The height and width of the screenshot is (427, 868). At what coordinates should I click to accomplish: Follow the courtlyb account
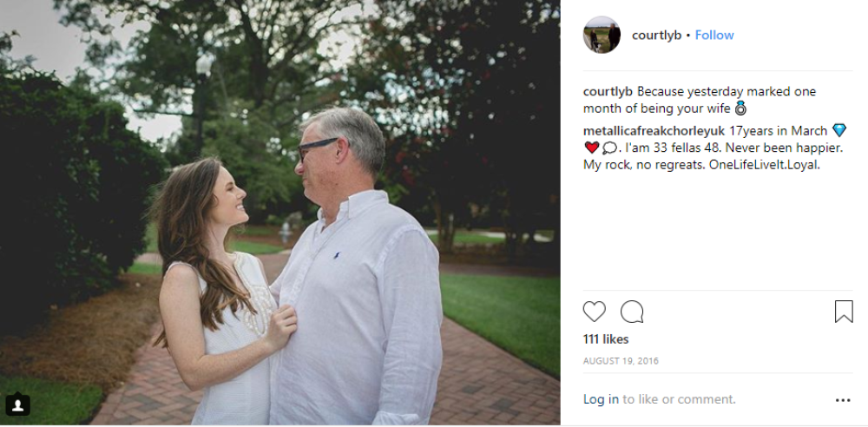coord(714,35)
